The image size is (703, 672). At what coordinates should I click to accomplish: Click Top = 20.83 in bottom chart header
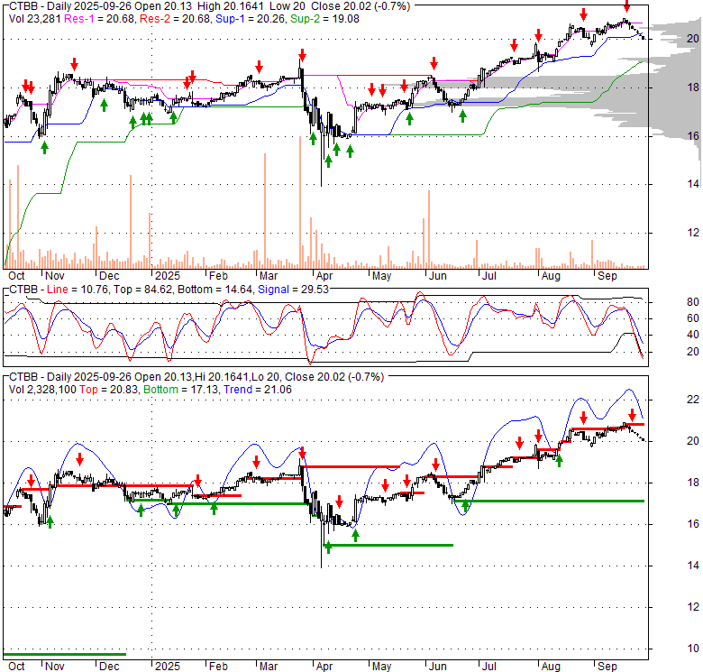click(109, 390)
